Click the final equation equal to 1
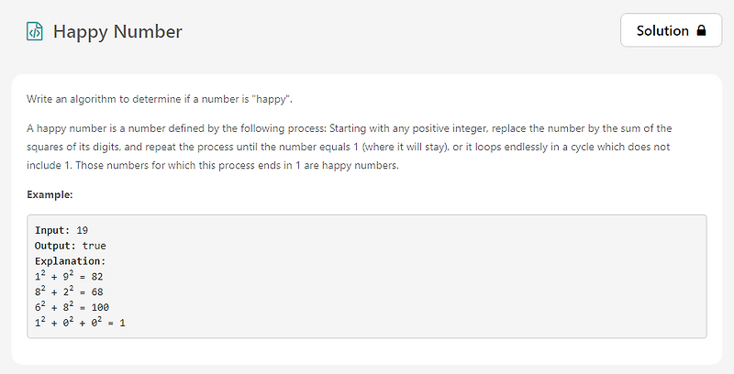 point(80,322)
